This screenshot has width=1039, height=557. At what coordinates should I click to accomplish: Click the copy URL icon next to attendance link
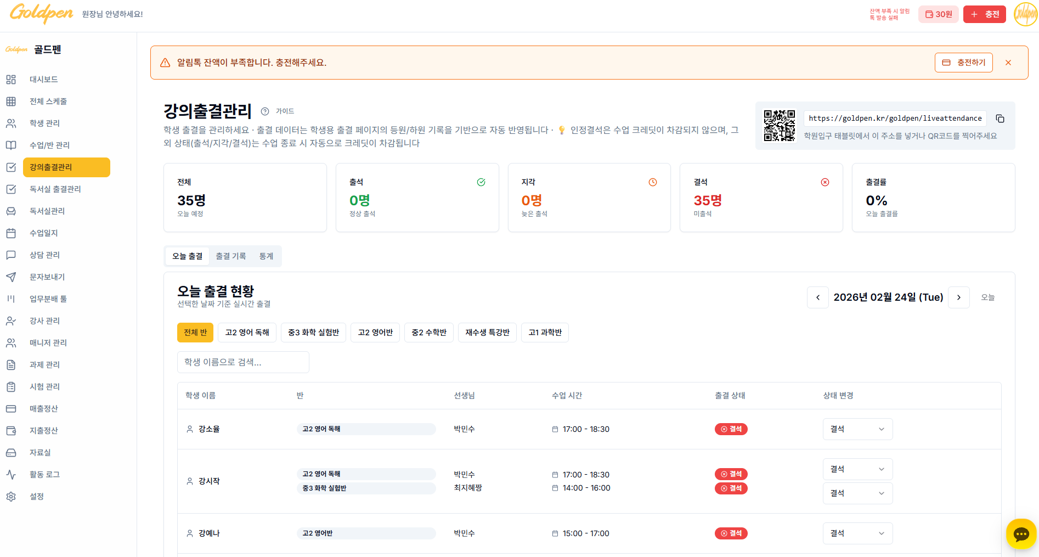pyautogui.click(x=1000, y=119)
